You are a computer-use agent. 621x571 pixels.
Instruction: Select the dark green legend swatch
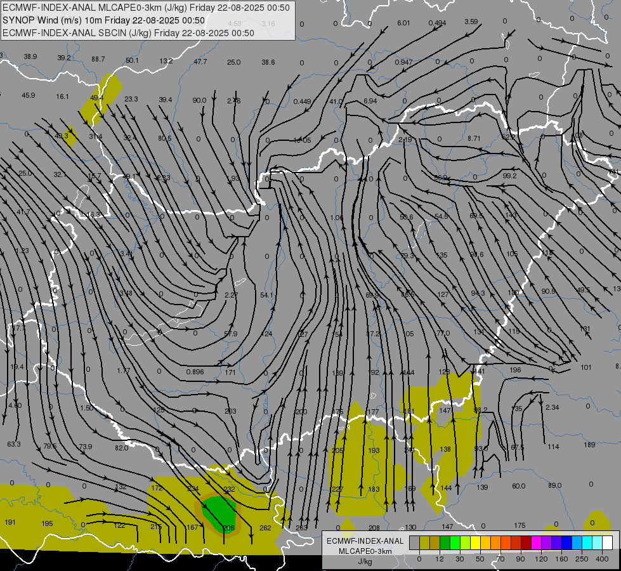[445, 543]
